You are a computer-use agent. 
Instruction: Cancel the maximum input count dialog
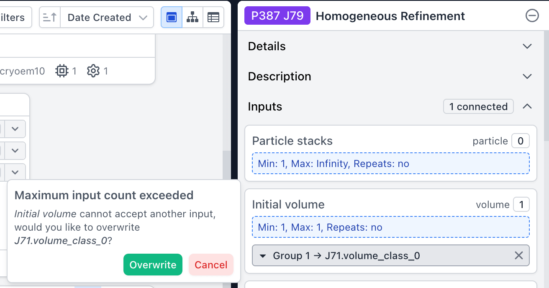211,265
